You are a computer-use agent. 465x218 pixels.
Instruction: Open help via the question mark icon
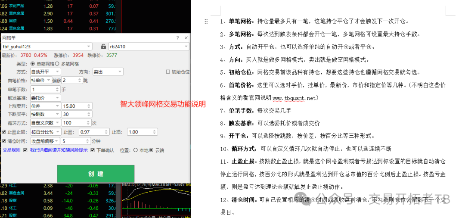178,38
